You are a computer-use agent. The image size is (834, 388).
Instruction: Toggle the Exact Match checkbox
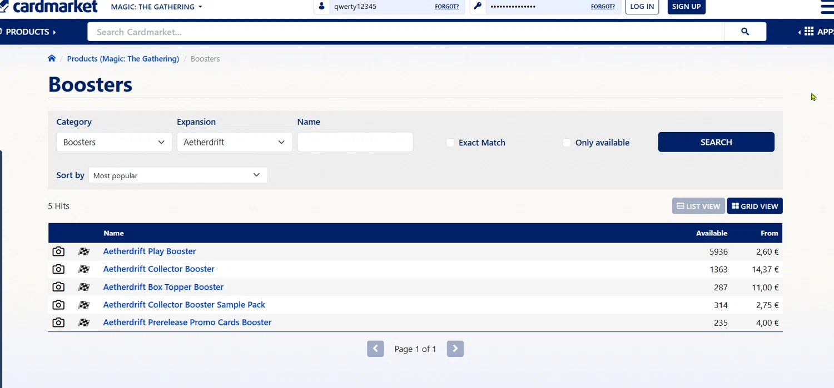click(x=450, y=143)
